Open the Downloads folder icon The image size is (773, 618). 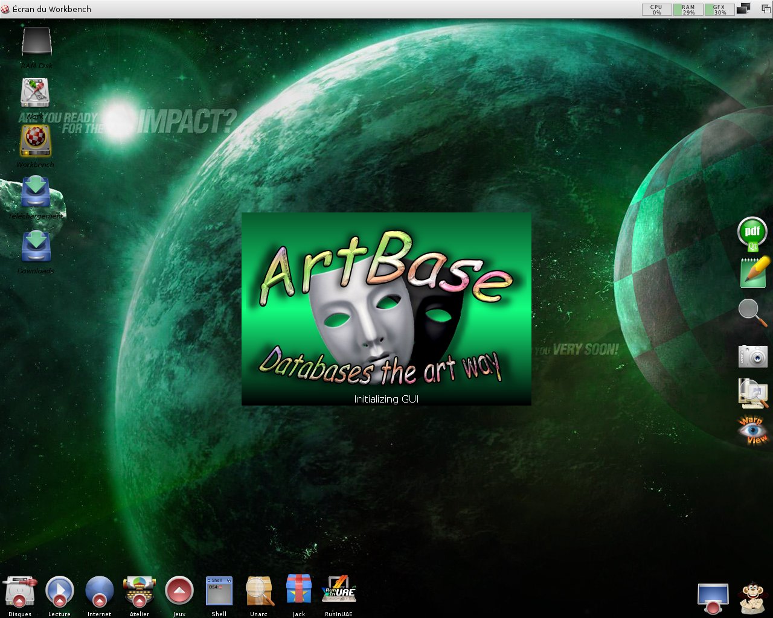tap(36, 247)
